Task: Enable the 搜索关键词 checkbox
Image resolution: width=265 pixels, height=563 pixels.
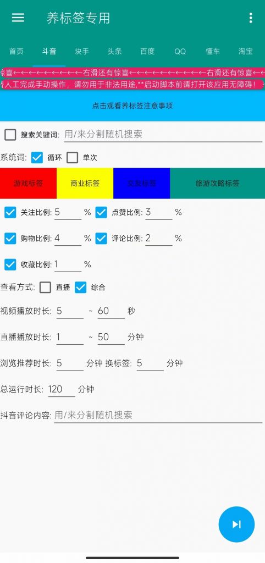Action: (x=10, y=135)
